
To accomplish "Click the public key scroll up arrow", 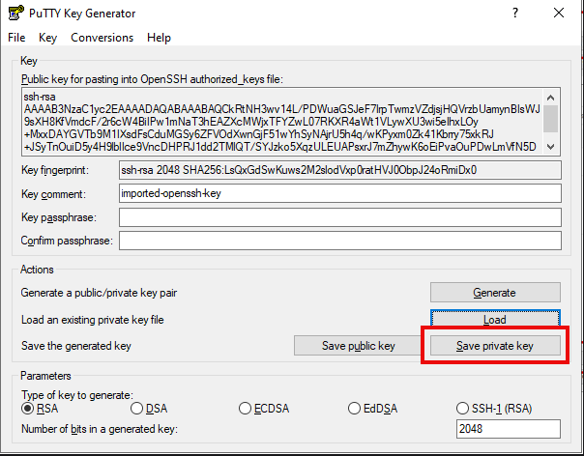I will (550, 98).
